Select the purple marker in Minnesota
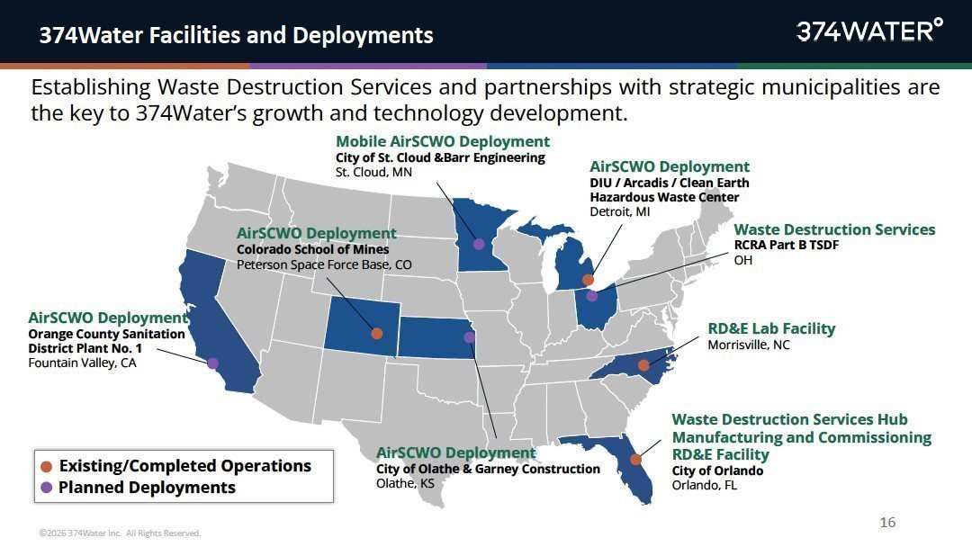972x547 pixels. [479, 244]
